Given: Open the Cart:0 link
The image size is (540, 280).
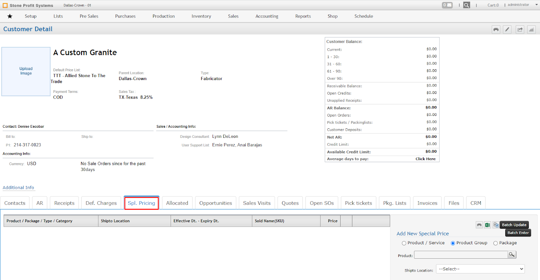Looking at the screenshot, I should [493, 5].
